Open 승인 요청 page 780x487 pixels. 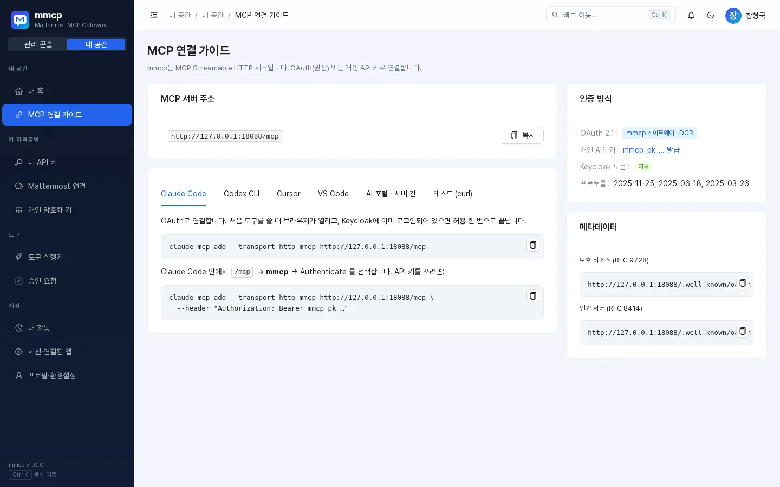coord(67,281)
